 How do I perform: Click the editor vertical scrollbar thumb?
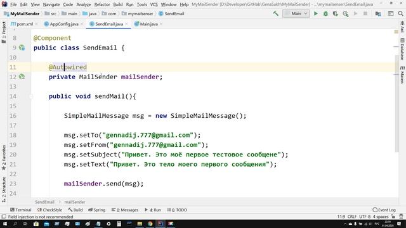point(396,103)
